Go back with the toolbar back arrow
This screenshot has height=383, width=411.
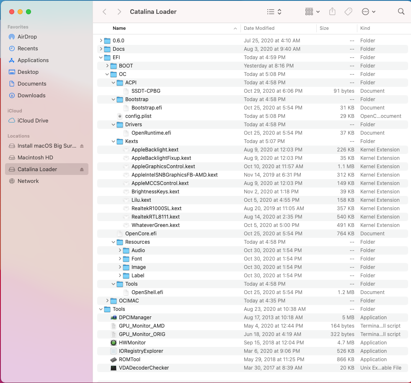[x=104, y=12]
